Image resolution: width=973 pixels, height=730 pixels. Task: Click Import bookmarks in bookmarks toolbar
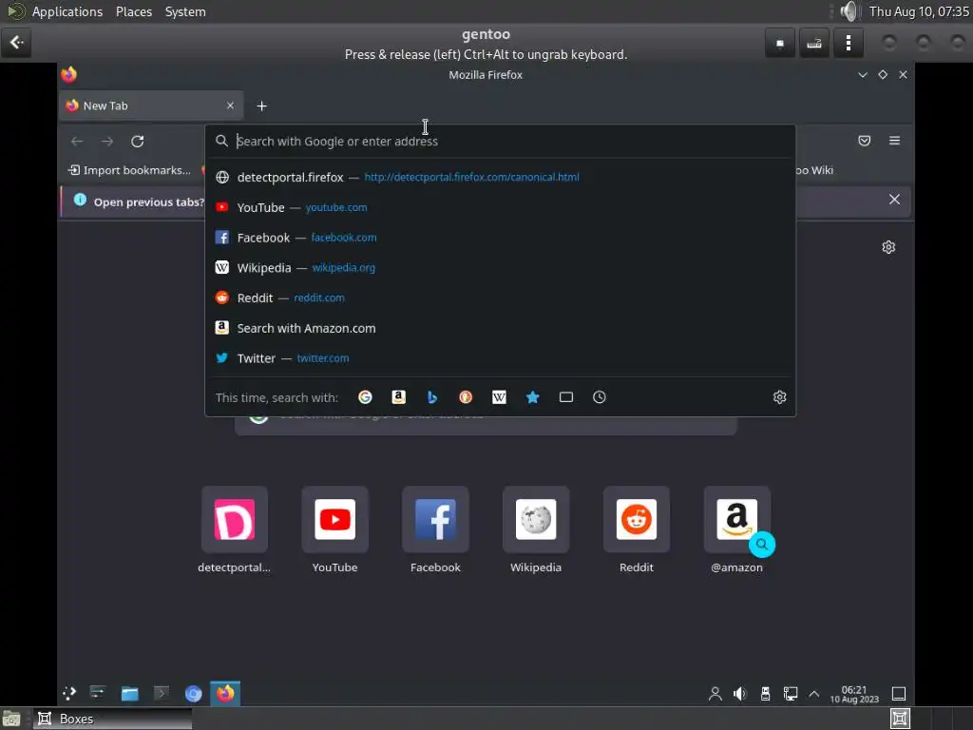(x=129, y=170)
